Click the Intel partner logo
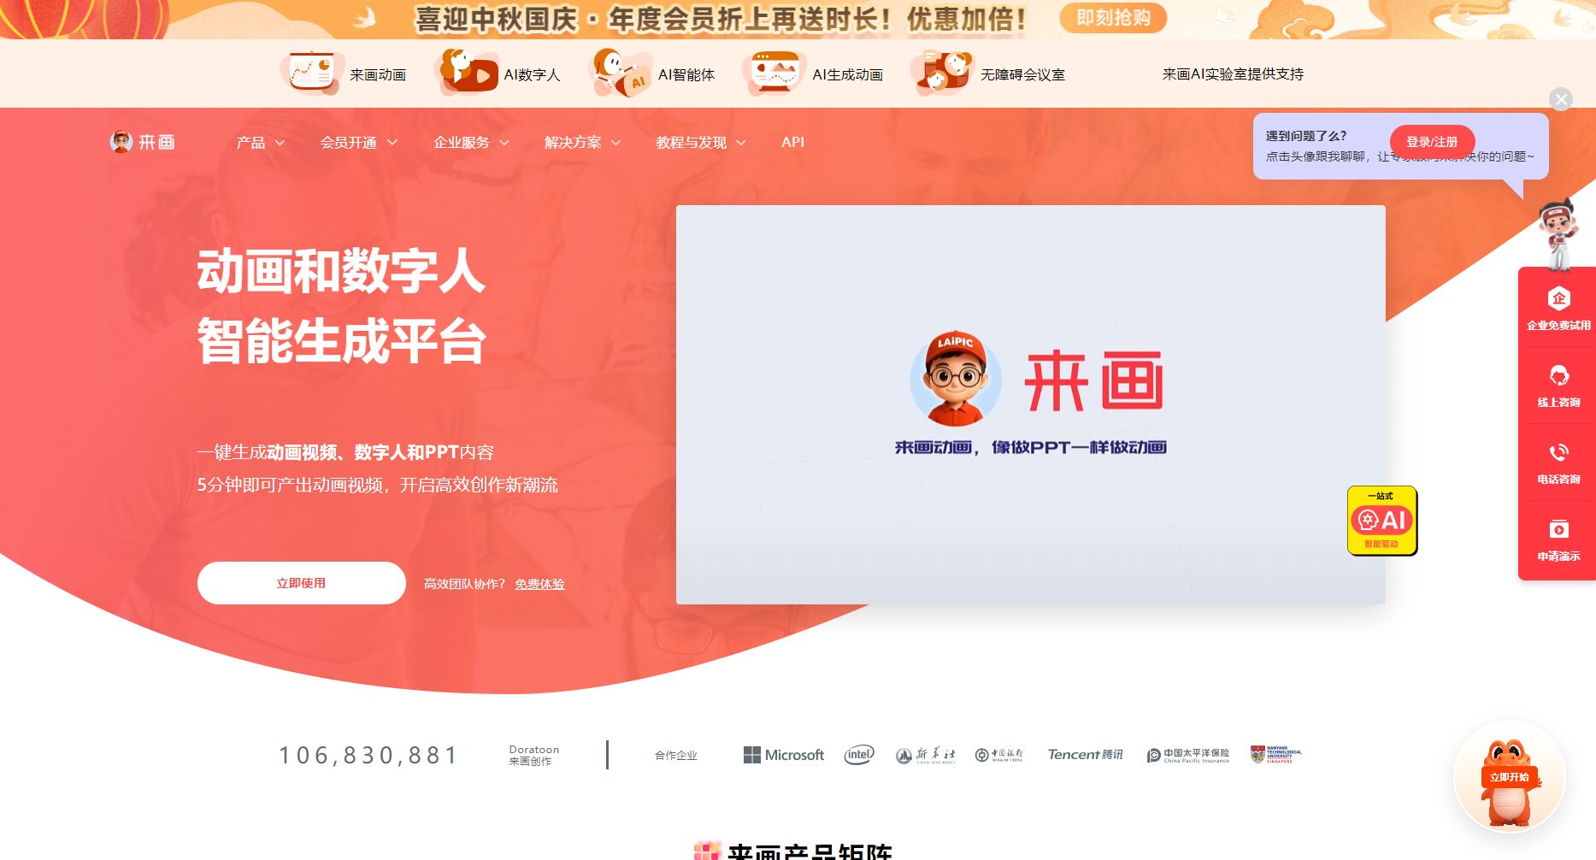The height and width of the screenshot is (860, 1596). pyautogui.click(x=859, y=755)
